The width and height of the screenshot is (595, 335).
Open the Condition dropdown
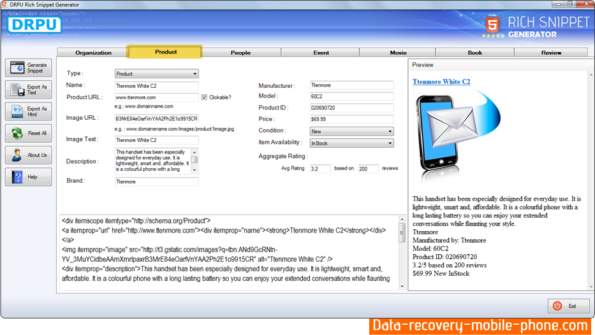pos(352,131)
